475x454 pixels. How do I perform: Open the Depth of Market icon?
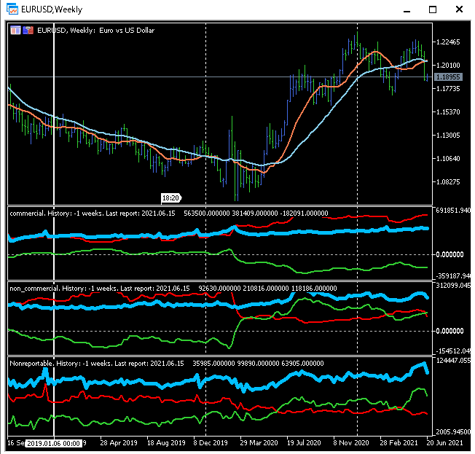click(15, 30)
